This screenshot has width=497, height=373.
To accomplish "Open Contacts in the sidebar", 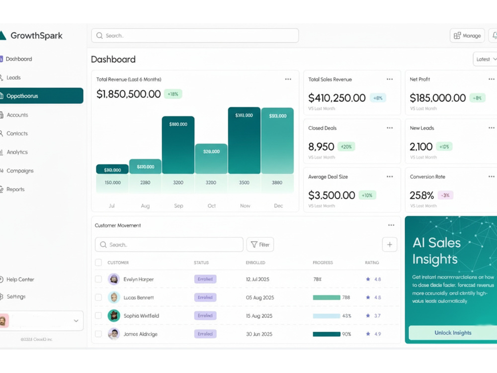I will pyautogui.click(x=14, y=133).
